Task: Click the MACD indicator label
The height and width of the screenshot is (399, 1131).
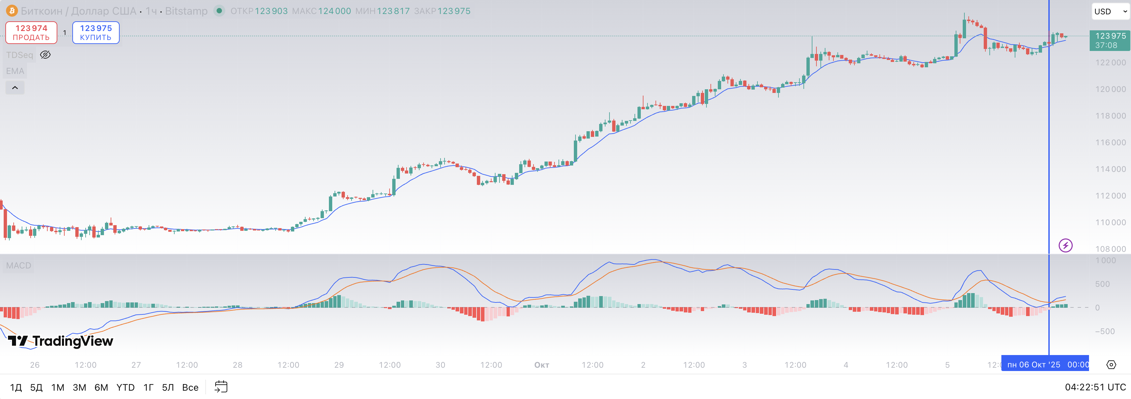Action: 18,265
